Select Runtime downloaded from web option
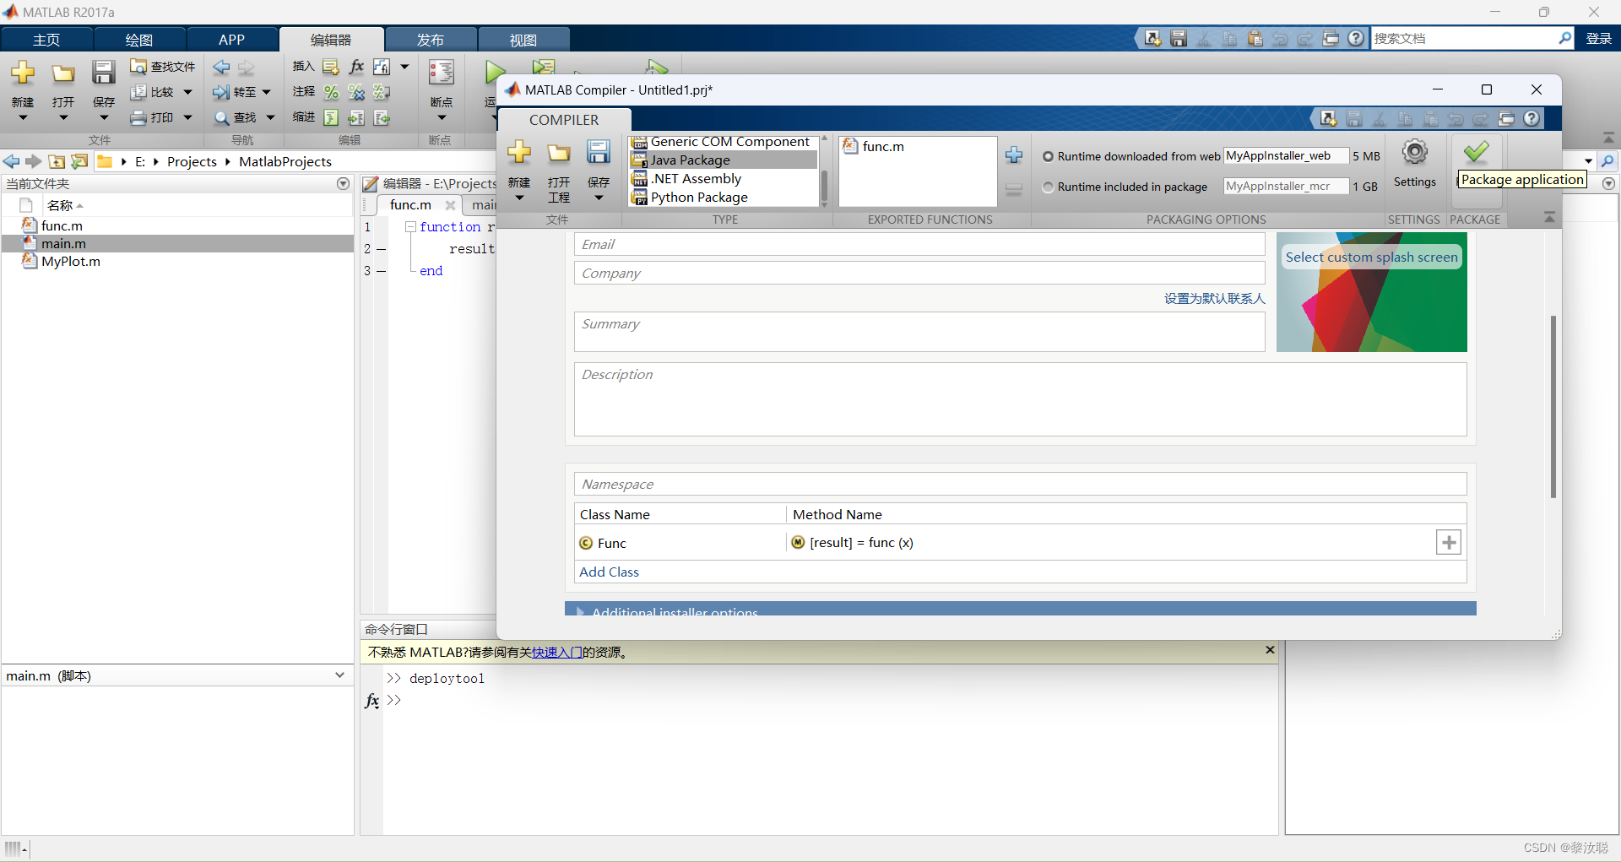The image size is (1621, 862). coord(1048,156)
